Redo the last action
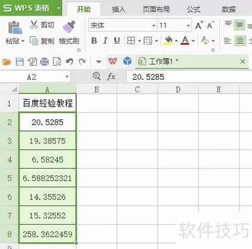252x249 pixels. [82, 62]
